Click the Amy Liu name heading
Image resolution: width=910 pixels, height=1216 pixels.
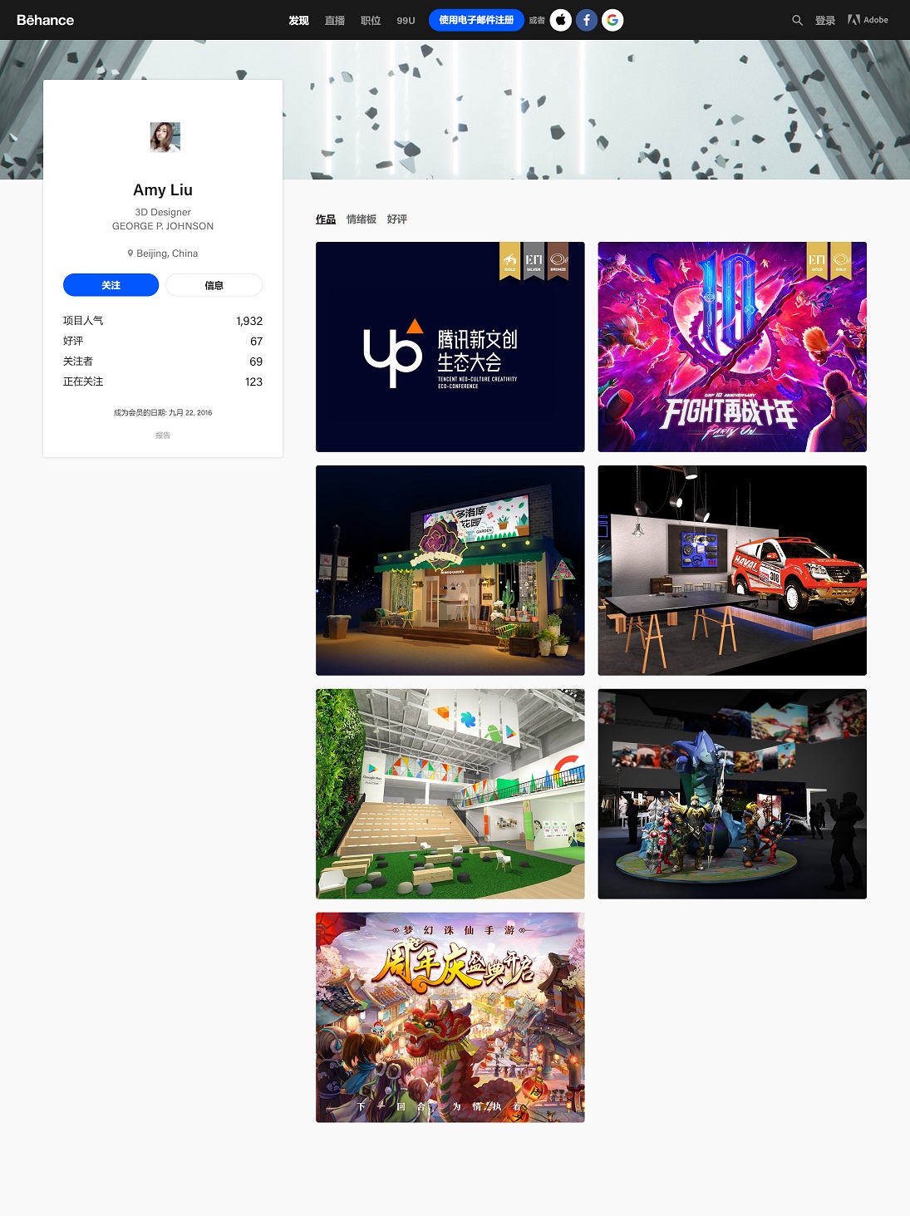coord(163,190)
